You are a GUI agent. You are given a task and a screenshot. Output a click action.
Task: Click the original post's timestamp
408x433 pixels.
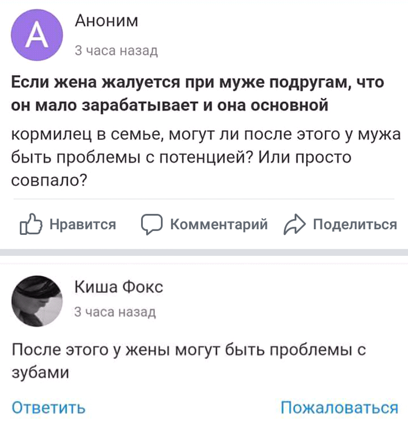(x=116, y=51)
